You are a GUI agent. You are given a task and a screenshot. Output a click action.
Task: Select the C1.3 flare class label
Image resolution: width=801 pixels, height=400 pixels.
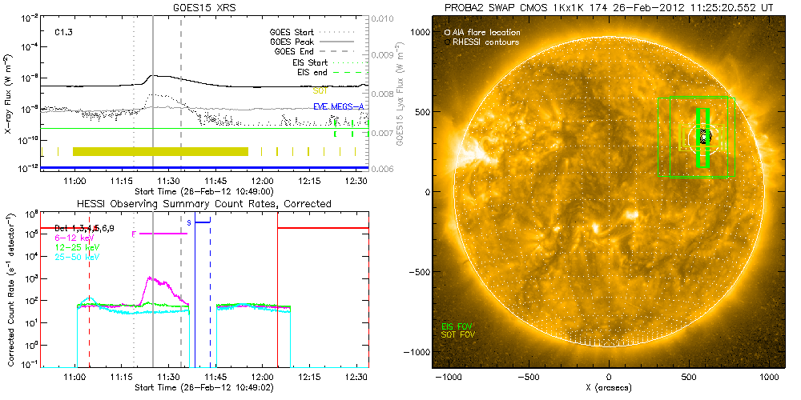tap(64, 33)
